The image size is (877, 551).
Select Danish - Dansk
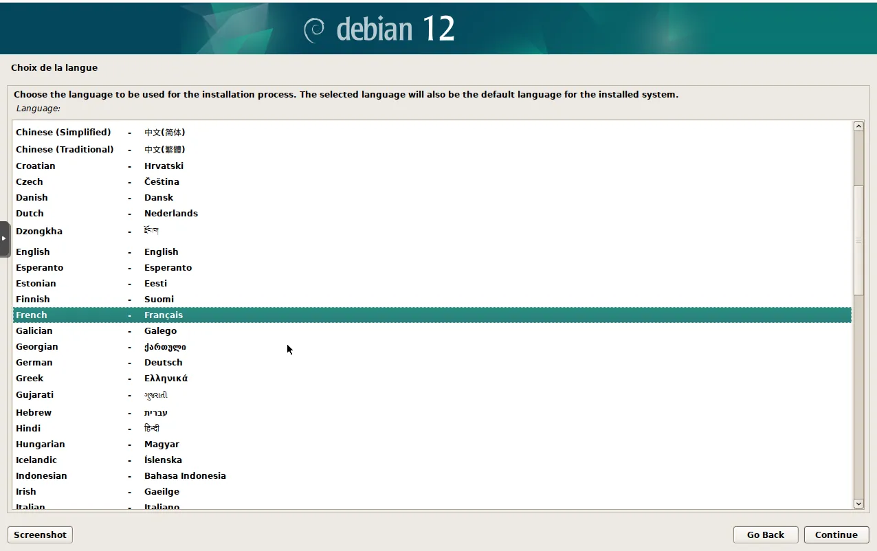(432, 197)
